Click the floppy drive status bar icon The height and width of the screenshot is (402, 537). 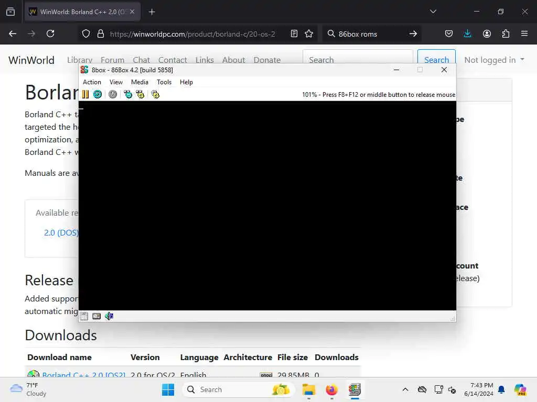point(84,316)
